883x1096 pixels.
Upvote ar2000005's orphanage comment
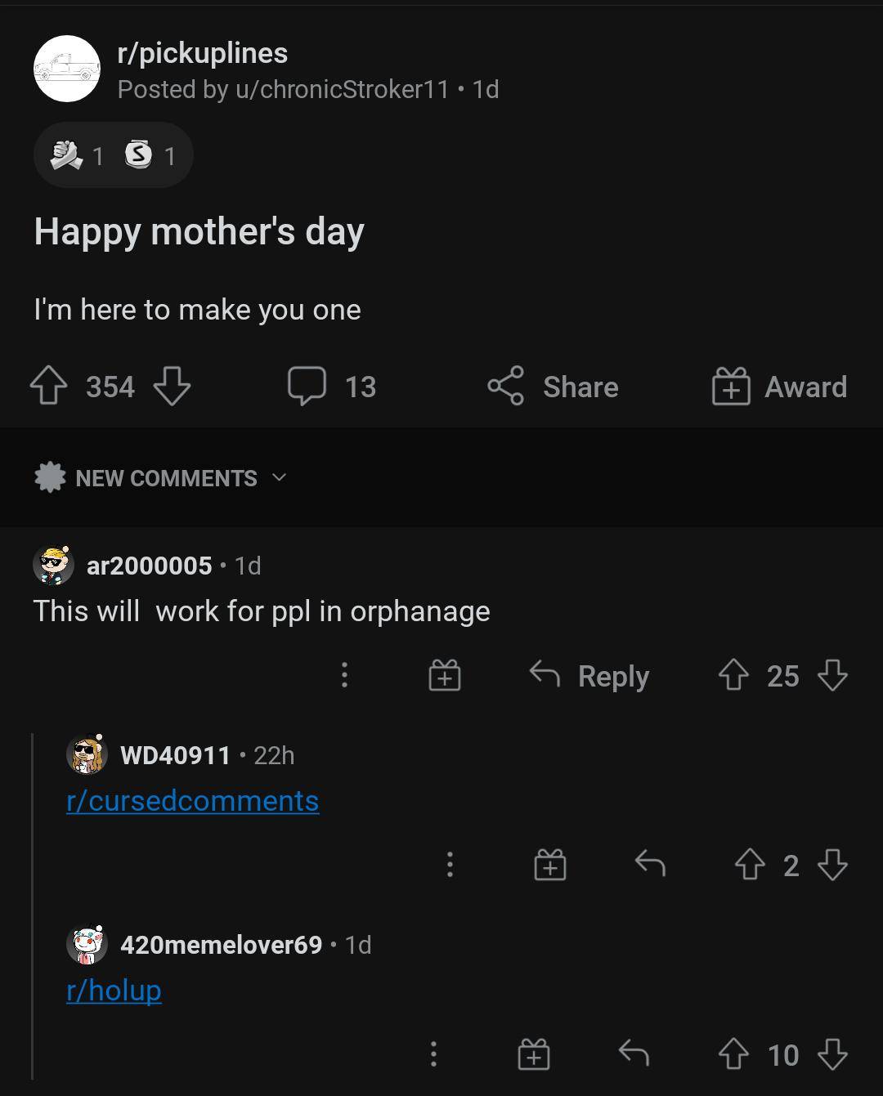[733, 676]
